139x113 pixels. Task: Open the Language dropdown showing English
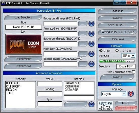[x=124, y=94]
